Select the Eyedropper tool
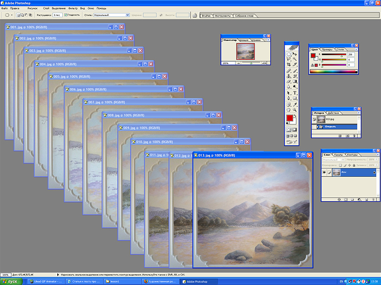 click(x=295, y=104)
